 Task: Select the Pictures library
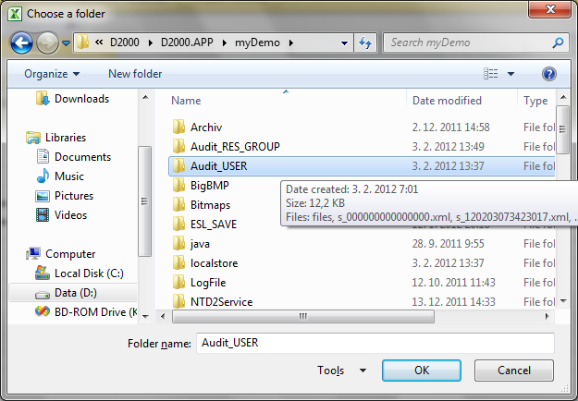[x=73, y=196]
